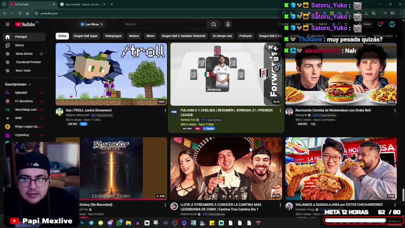Open options menu for Use /TROLL video

tap(165, 111)
